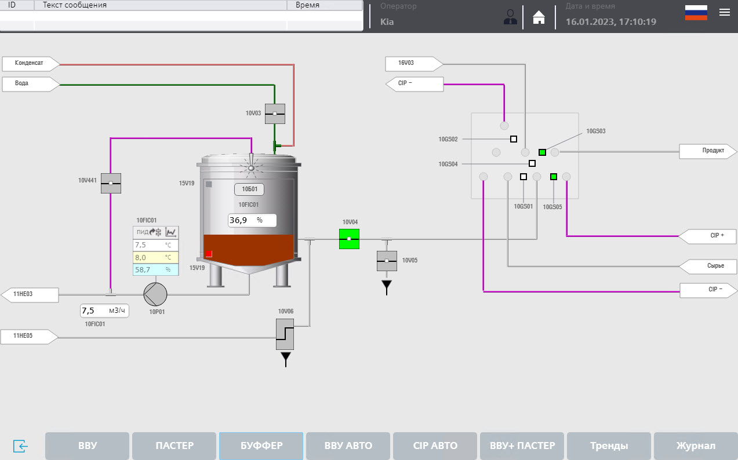This screenshot has width=738, height=460.
Task: Open the Тренды screen
Action: point(609,446)
